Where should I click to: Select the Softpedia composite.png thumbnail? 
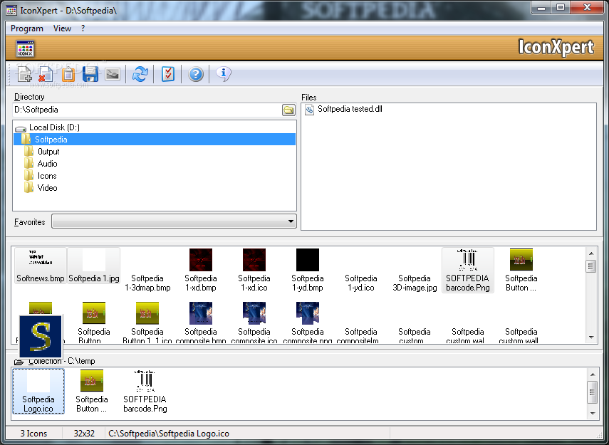click(307, 323)
